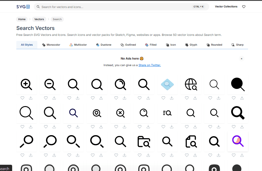Go to Home breadcrumb

click(x=22, y=19)
